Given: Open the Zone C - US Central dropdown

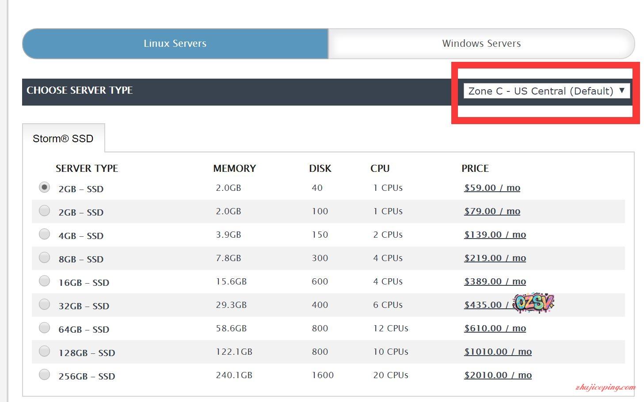Looking at the screenshot, I should (546, 91).
